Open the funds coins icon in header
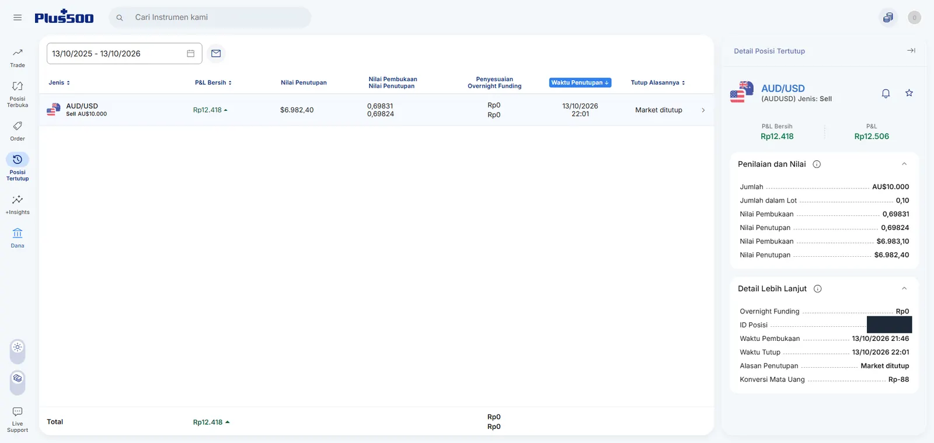 click(x=888, y=18)
